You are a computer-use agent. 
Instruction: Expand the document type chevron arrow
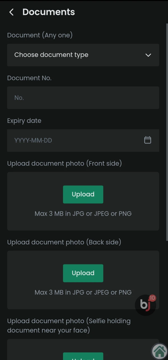tap(148, 55)
